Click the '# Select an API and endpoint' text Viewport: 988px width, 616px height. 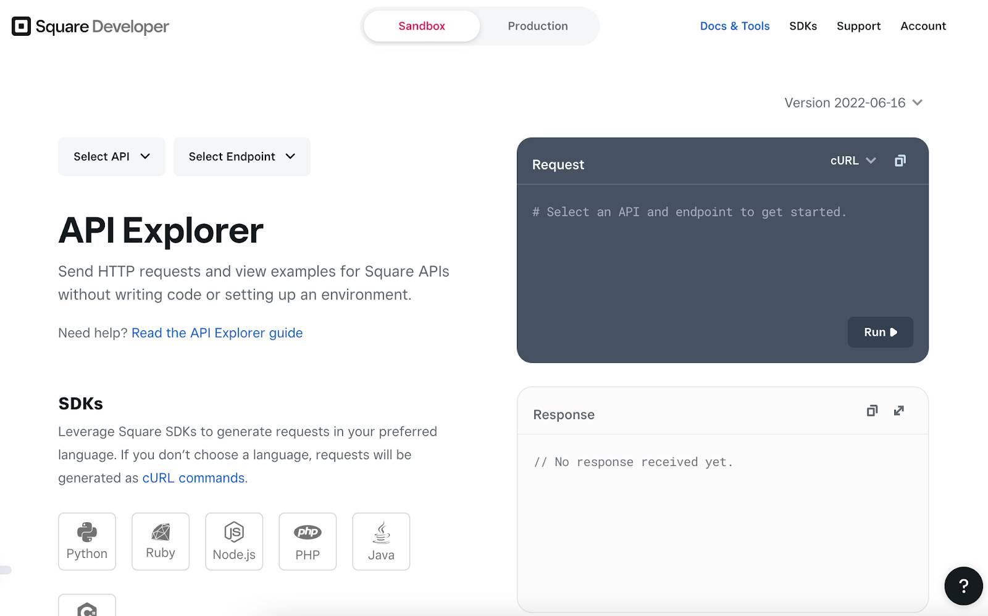tap(689, 212)
